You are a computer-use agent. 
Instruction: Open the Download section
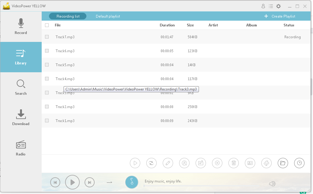[x=21, y=118]
